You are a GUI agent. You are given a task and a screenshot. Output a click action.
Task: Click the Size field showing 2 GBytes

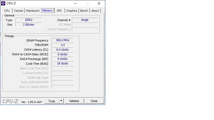click(x=28, y=25)
